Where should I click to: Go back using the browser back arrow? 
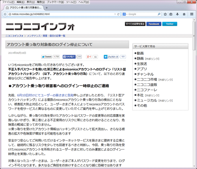(x=5, y=14)
